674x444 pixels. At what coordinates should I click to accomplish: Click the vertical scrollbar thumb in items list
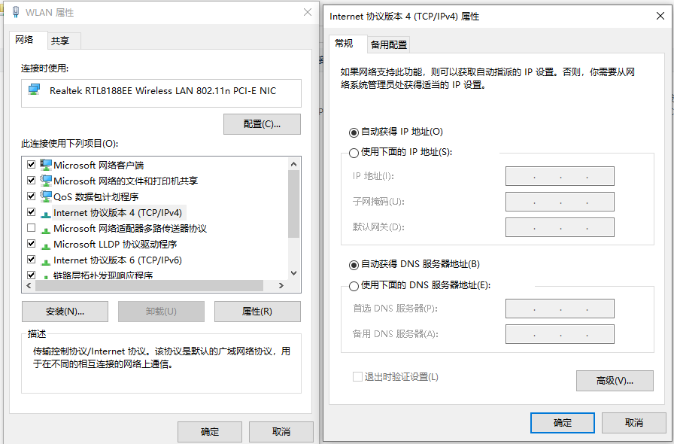[293, 204]
